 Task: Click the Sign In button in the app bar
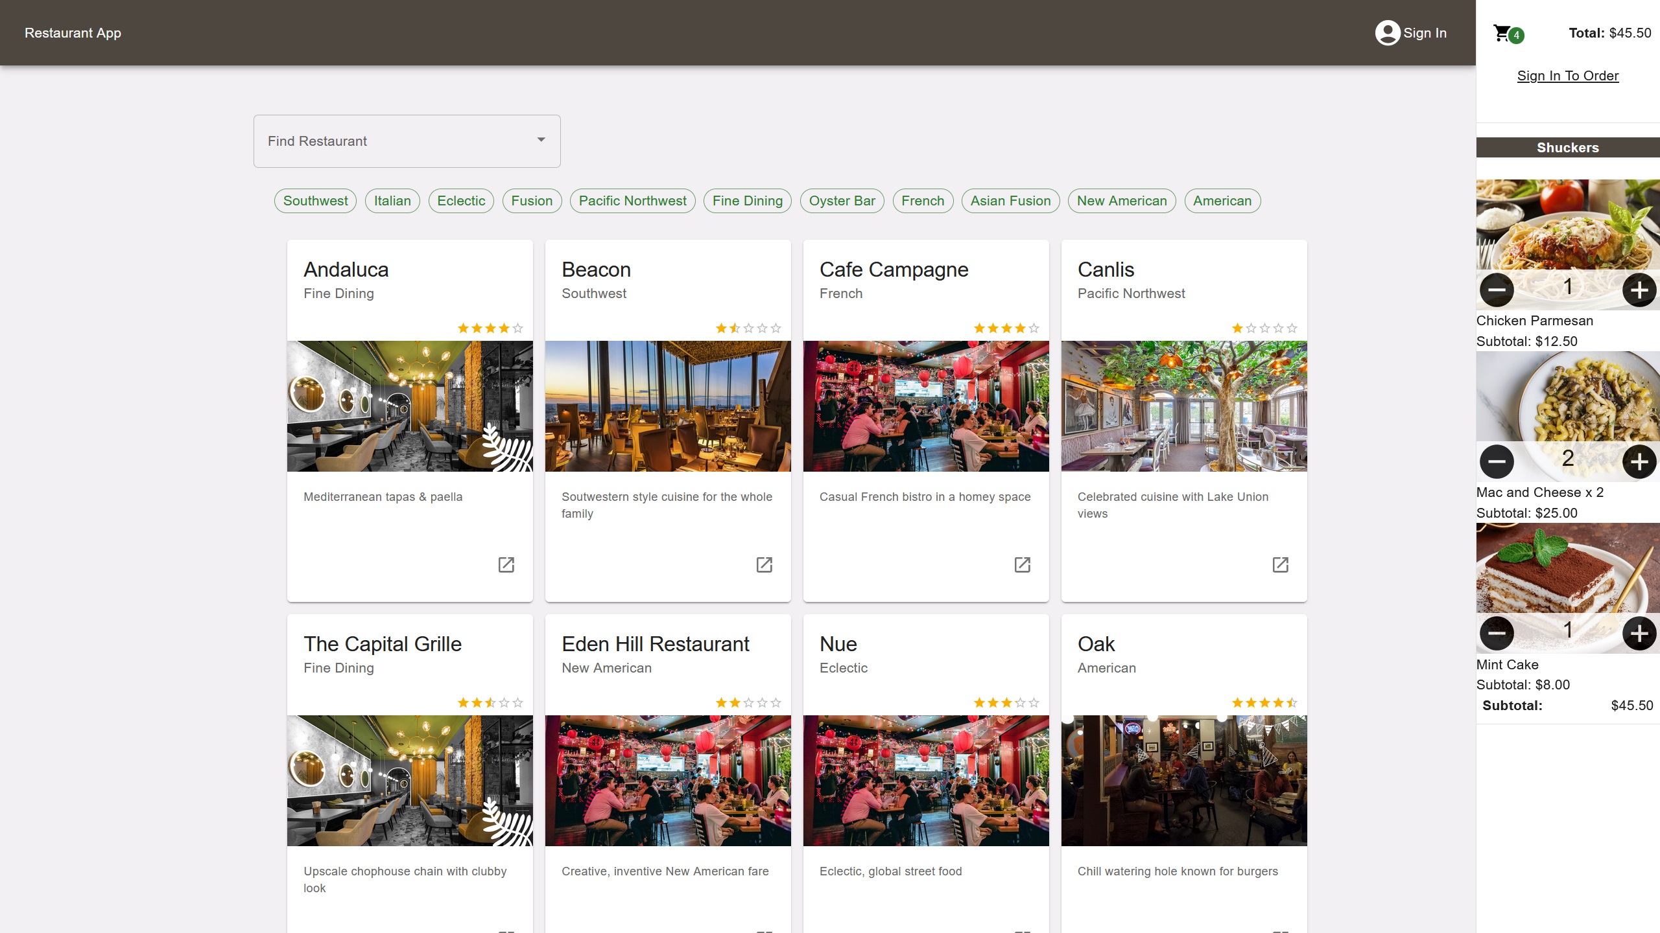tap(1424, 32)
